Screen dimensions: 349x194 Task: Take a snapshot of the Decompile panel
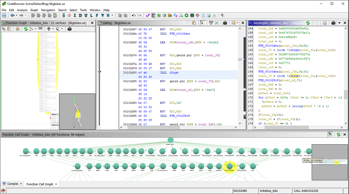(333, 23)
